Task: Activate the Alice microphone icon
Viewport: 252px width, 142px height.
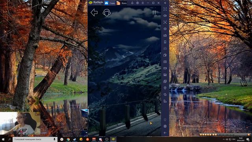Action: (54, 139)
